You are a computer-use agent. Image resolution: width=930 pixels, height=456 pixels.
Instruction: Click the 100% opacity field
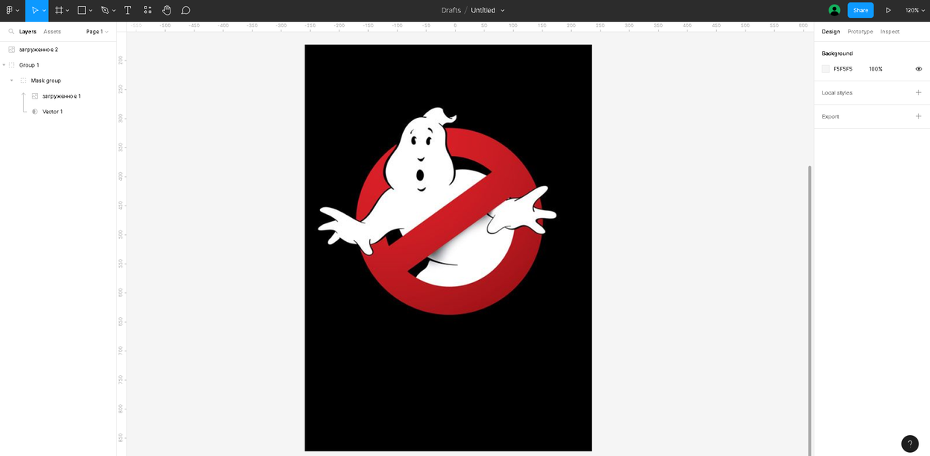(x=876, y=69)
